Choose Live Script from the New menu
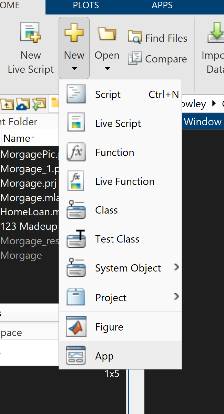Image resolution: width=224 pixels, height=414 pixels. click(120, 124)
